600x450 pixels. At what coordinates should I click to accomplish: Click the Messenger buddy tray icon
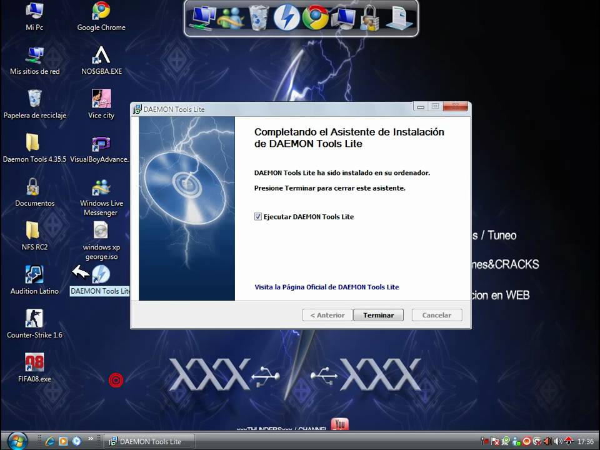516,441
